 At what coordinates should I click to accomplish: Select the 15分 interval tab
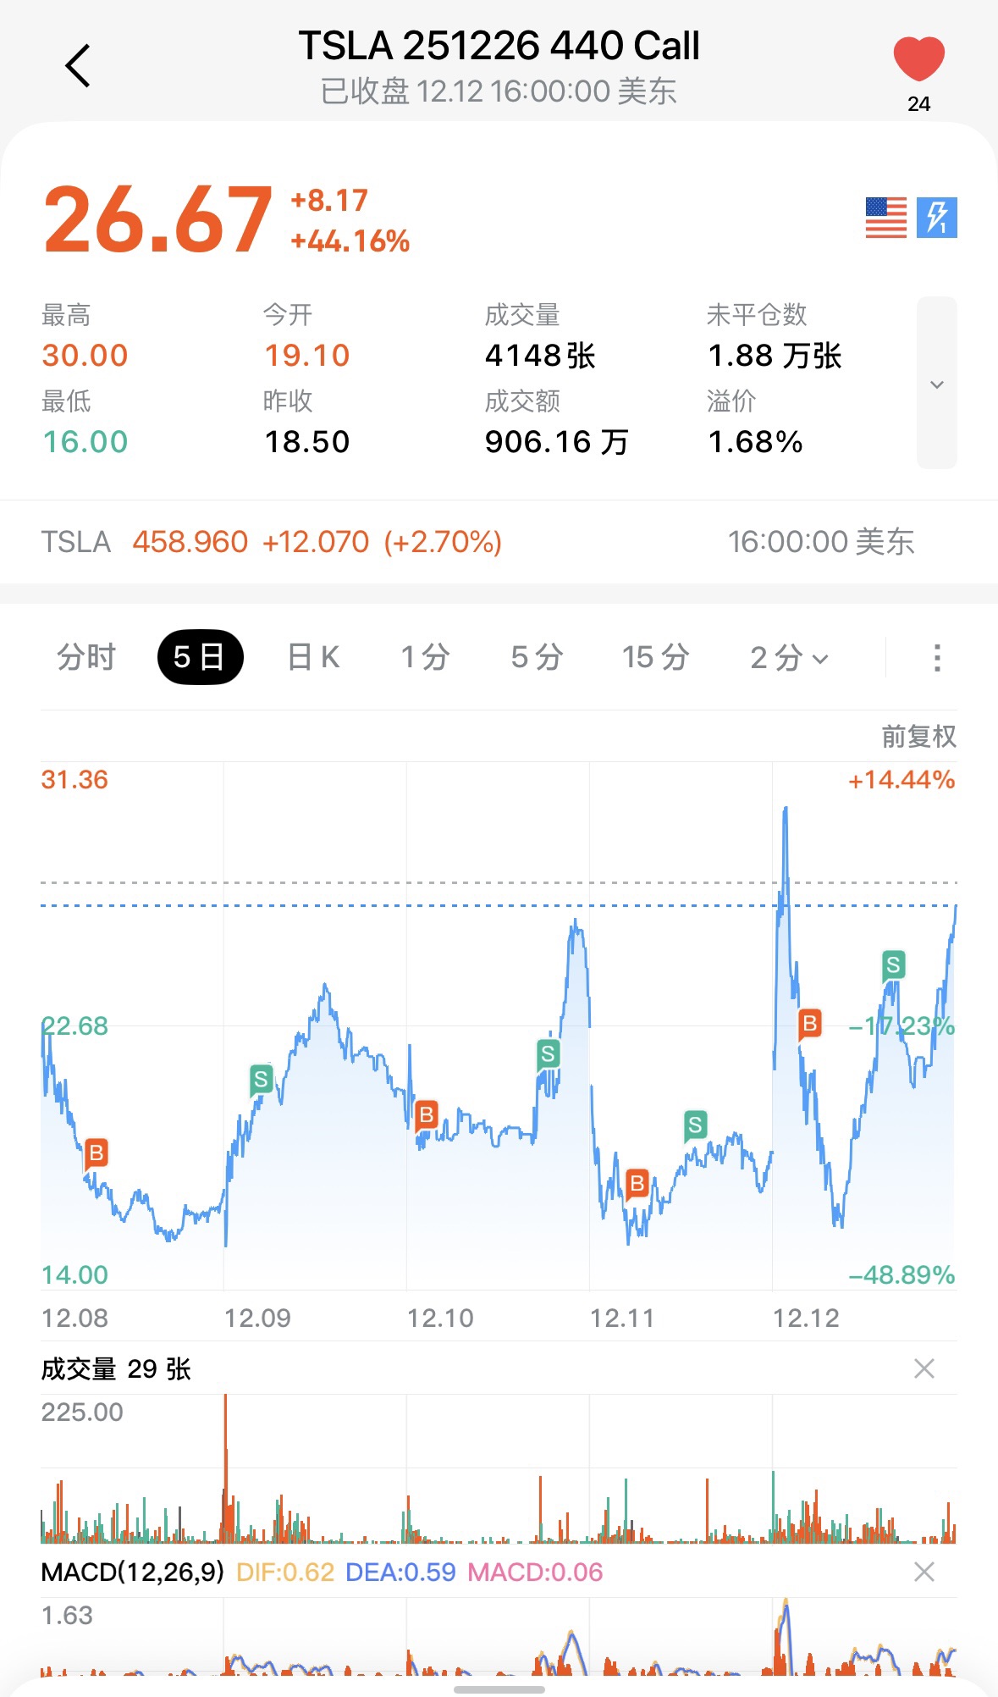tap(655, 657)
